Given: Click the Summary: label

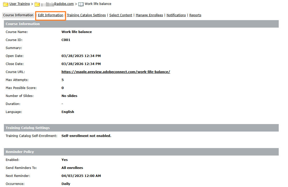Looking at the screenshot, I should pos(14,48).
